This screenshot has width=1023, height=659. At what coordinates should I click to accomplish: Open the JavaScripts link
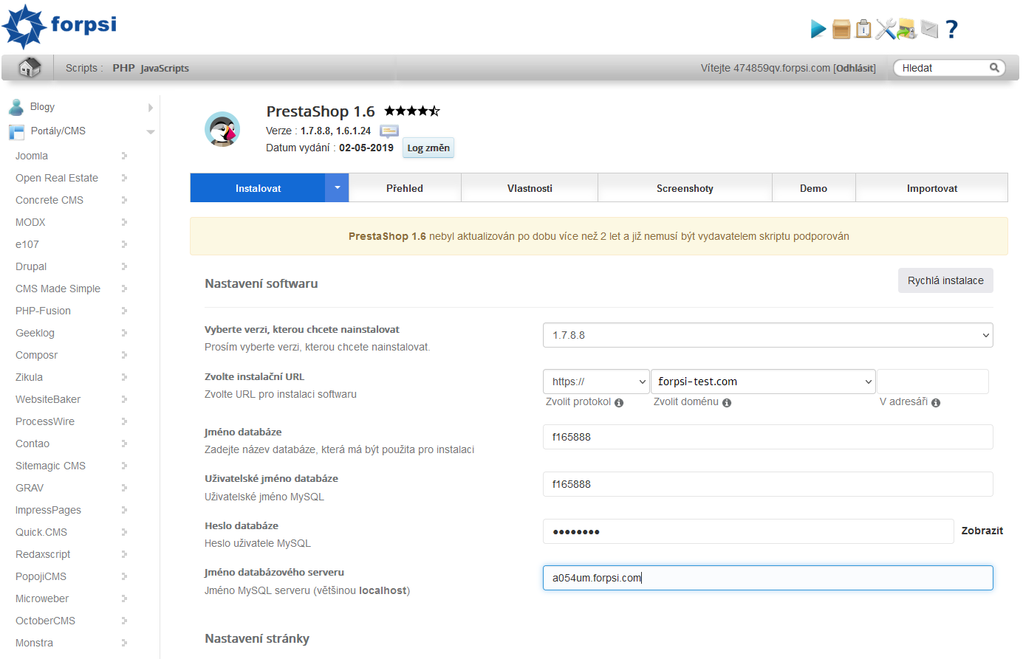click(165, 68)
